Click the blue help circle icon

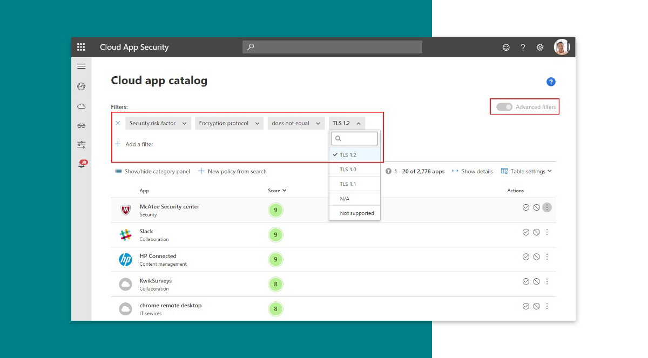(551, 82)
